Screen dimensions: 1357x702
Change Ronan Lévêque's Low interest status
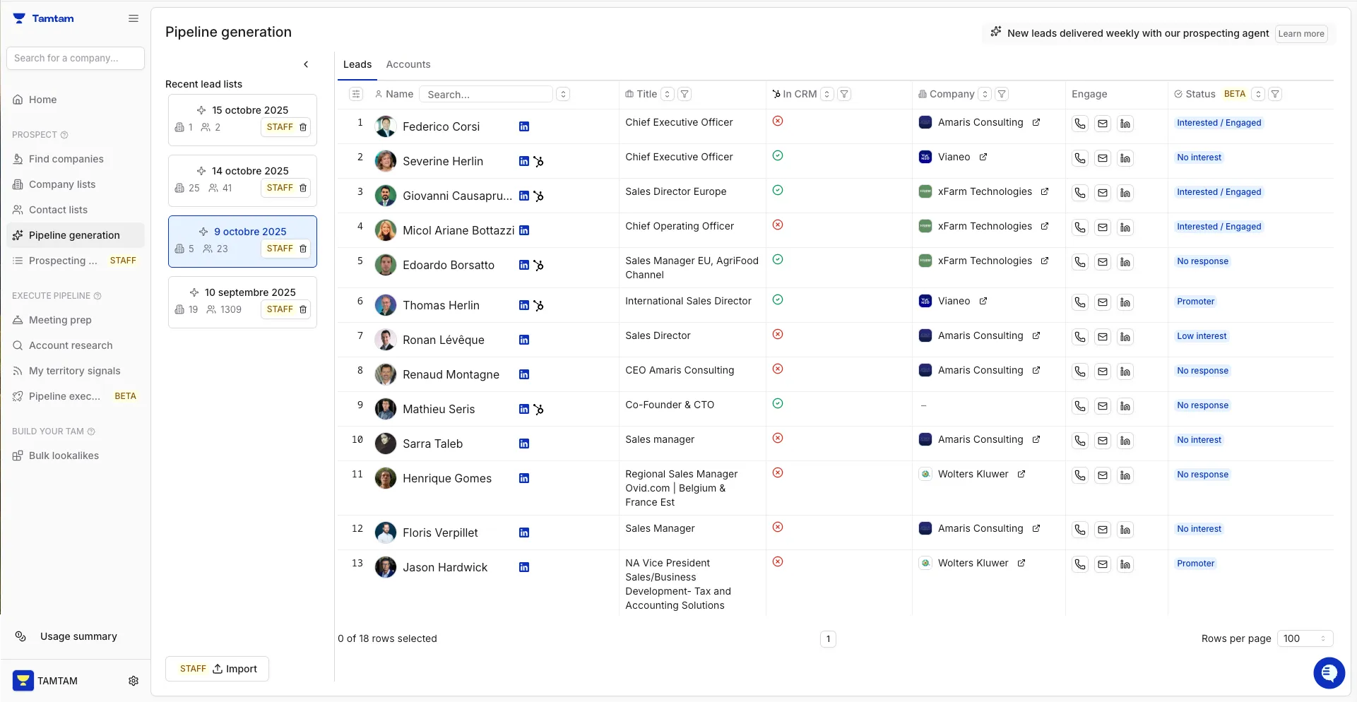pos(1202,336)
